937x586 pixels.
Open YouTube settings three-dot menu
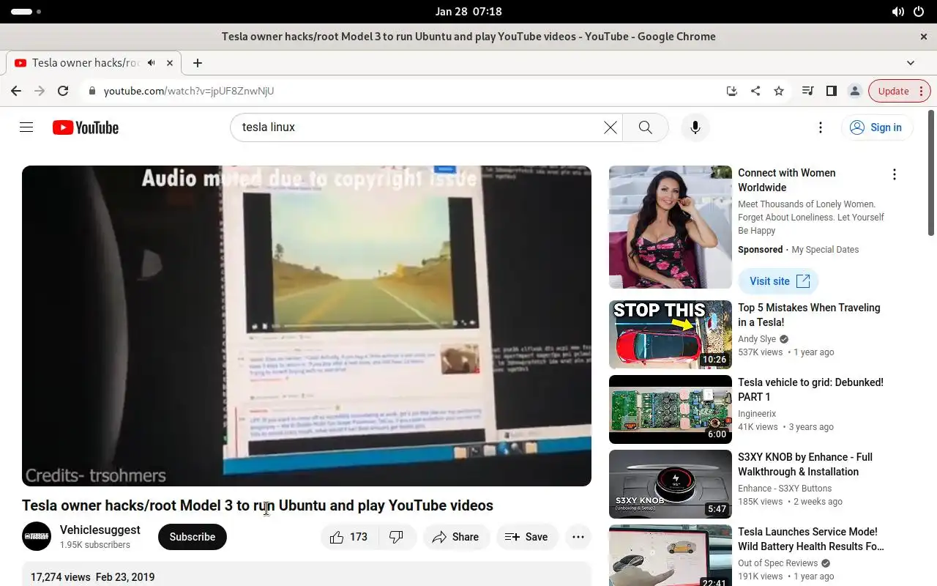coord(821,127)
